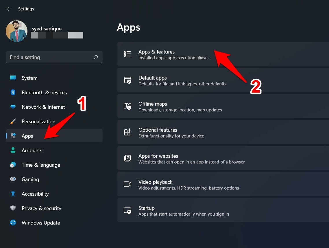Click the Windows Update sync icon
Screen dimensions: 329x248
tap(13, 223)
